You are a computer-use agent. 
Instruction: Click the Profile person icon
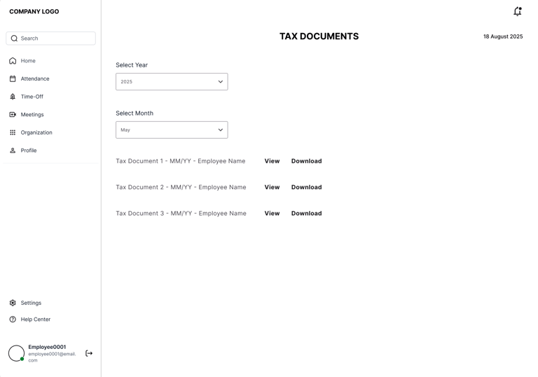(13, 151)
